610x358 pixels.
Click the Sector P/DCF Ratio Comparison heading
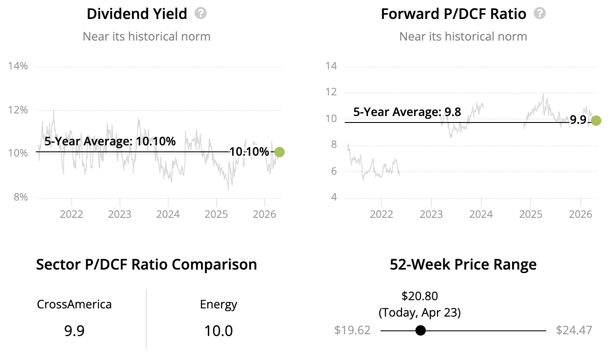[146, 264]
